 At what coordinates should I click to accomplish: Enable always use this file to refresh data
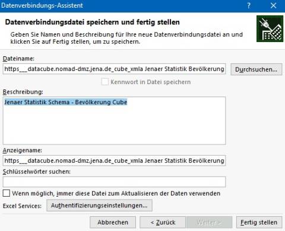click(7, 193)
